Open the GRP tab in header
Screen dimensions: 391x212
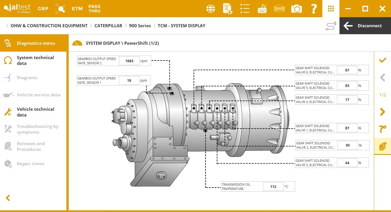[43, 9]
